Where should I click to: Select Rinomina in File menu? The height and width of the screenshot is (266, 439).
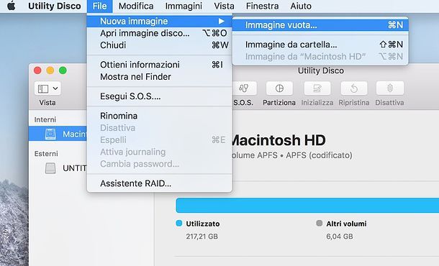click(159, 116)
